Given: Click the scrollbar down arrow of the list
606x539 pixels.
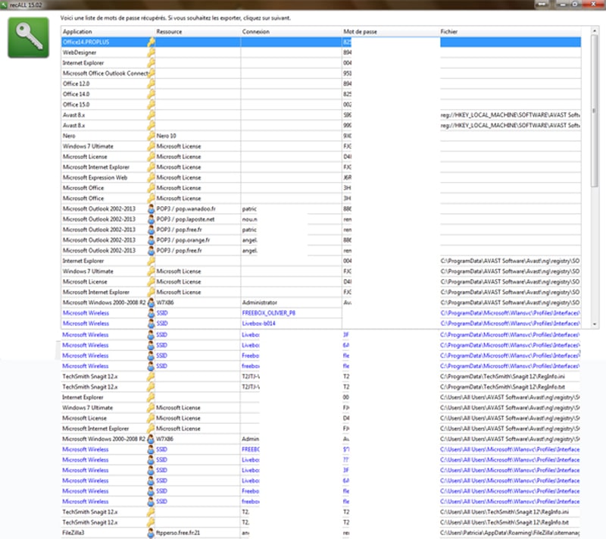Looking at the screenshot, I should click(595, 324).
